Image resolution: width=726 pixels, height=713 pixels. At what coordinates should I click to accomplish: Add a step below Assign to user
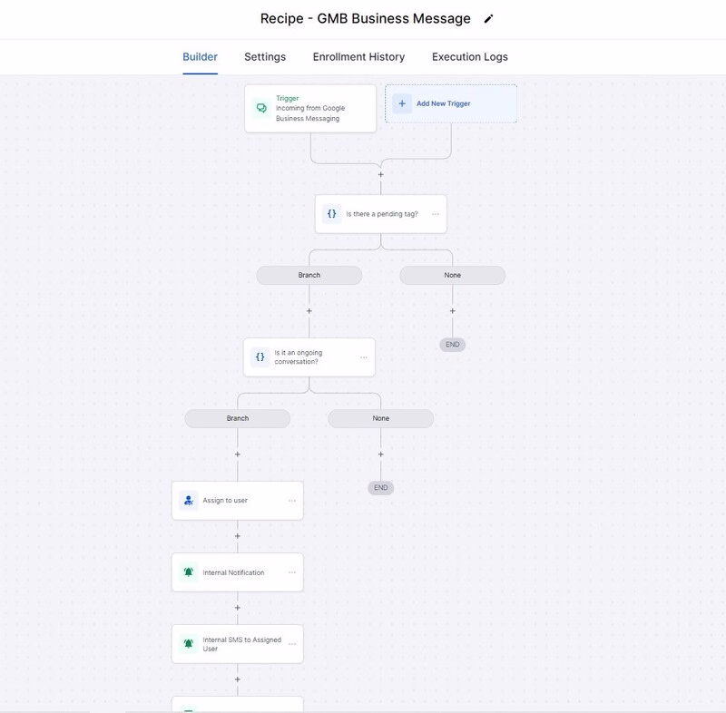click(x=238, y=536)
